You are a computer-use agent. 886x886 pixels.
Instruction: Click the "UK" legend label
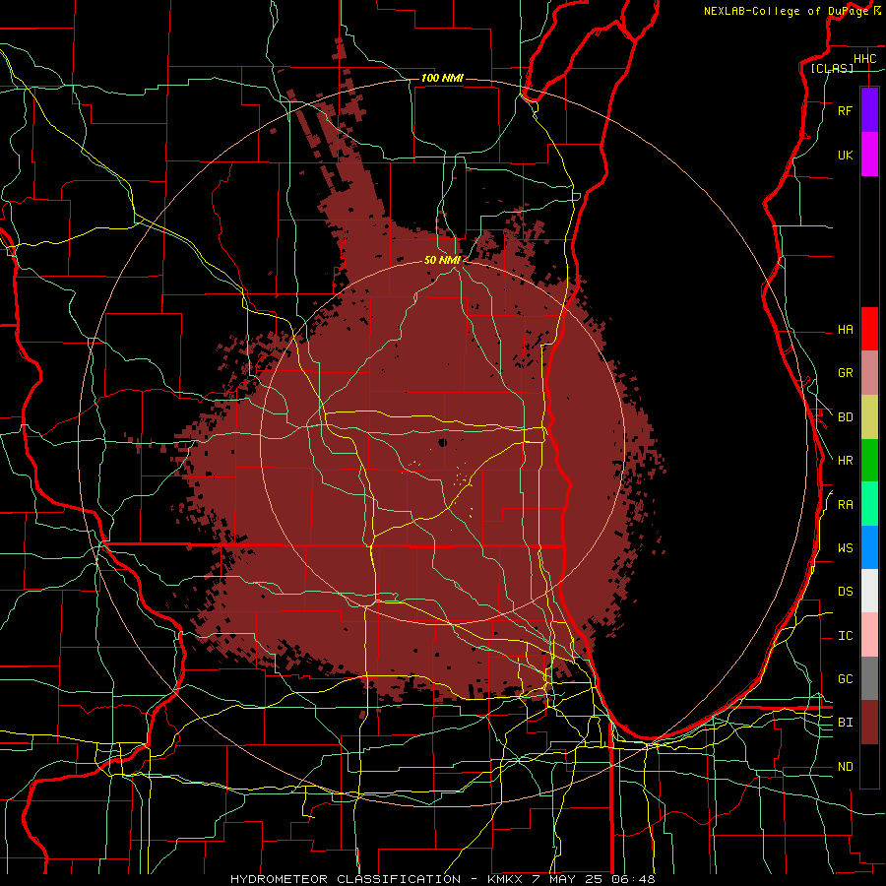click(x=845, y=156)
